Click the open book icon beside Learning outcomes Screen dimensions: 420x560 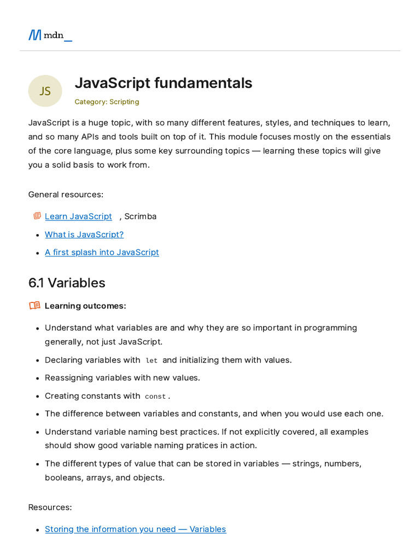coord(34,306)
